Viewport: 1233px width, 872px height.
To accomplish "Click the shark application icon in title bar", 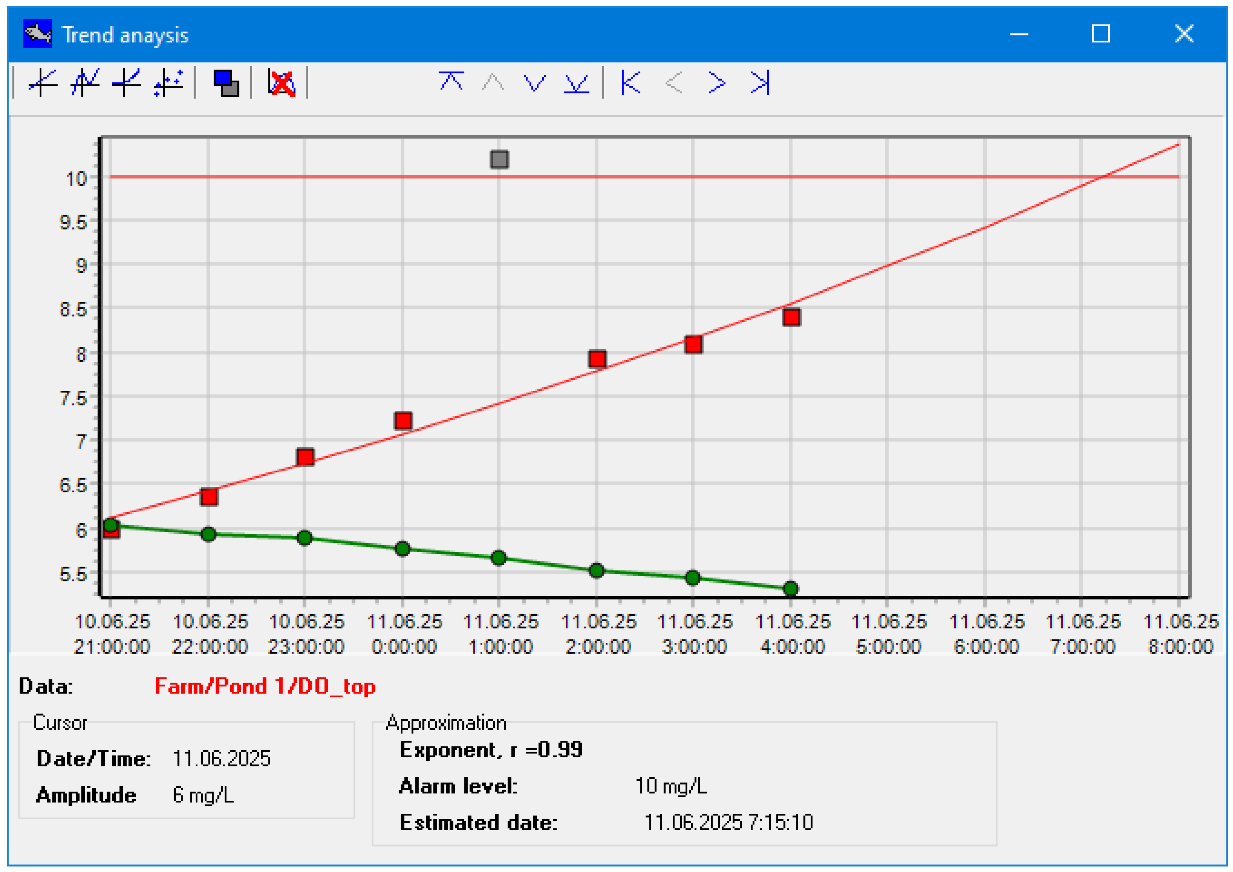I will coord(38,34).
